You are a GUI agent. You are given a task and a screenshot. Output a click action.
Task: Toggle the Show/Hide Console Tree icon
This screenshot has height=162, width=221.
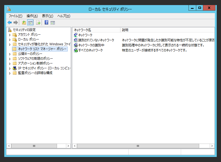click(30, 23)
